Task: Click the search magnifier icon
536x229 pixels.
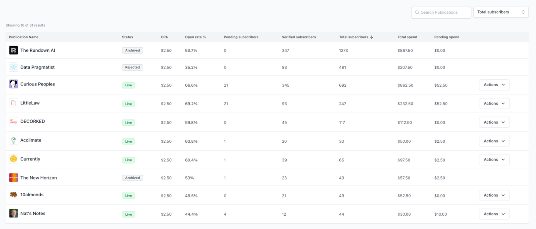Action: point(417,12)
